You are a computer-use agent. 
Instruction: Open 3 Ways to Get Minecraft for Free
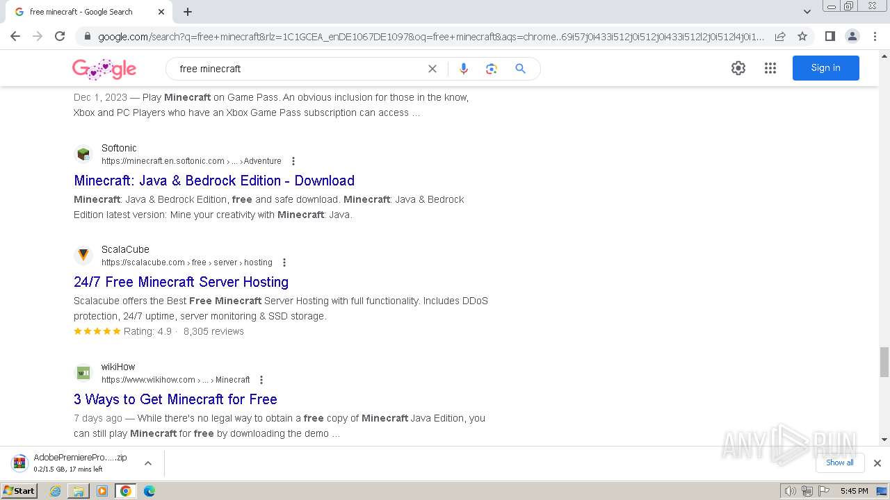(175, 399)
